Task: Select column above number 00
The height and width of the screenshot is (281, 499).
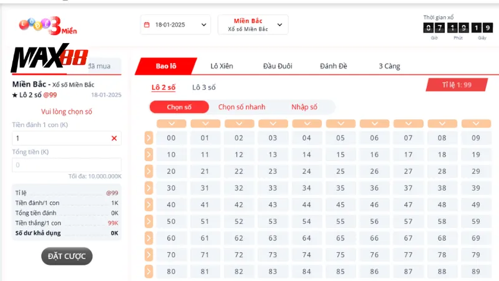Action: [x=172, y=124]
